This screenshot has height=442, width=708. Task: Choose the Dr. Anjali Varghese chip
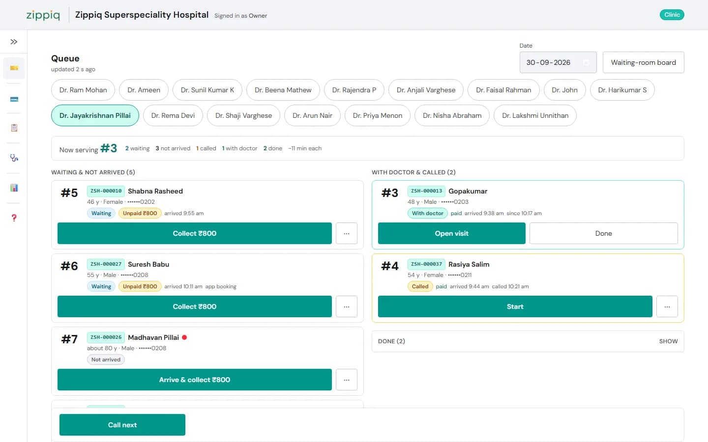pyautogui.click(x=426, y=90)
